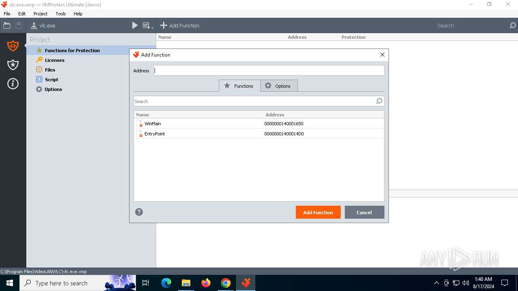518x291 pixels.
Task: Show hidden tray icons chevron
Action: tap(436, 283)
